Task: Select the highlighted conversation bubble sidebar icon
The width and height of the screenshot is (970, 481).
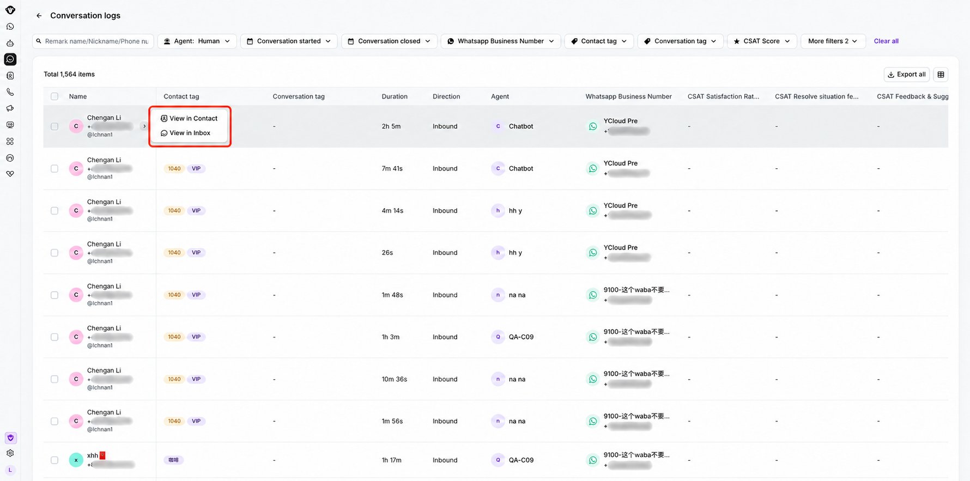Action: click(x=10, y=59)
